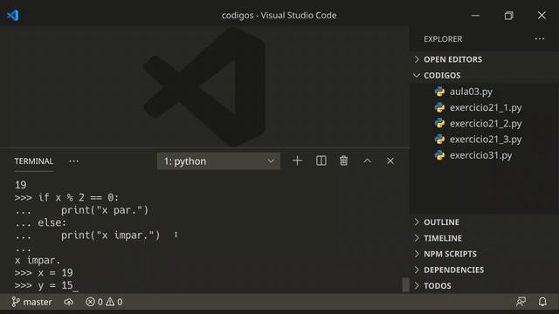Open aula03.py file
The height and width of the screenshot is (314, 559).
471,92
